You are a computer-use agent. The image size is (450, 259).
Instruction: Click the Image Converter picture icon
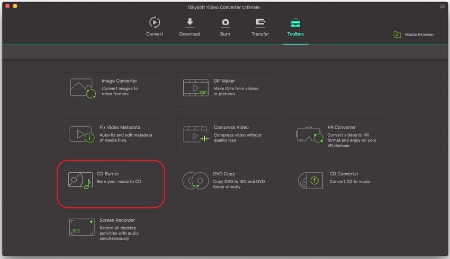coord(83,88)
